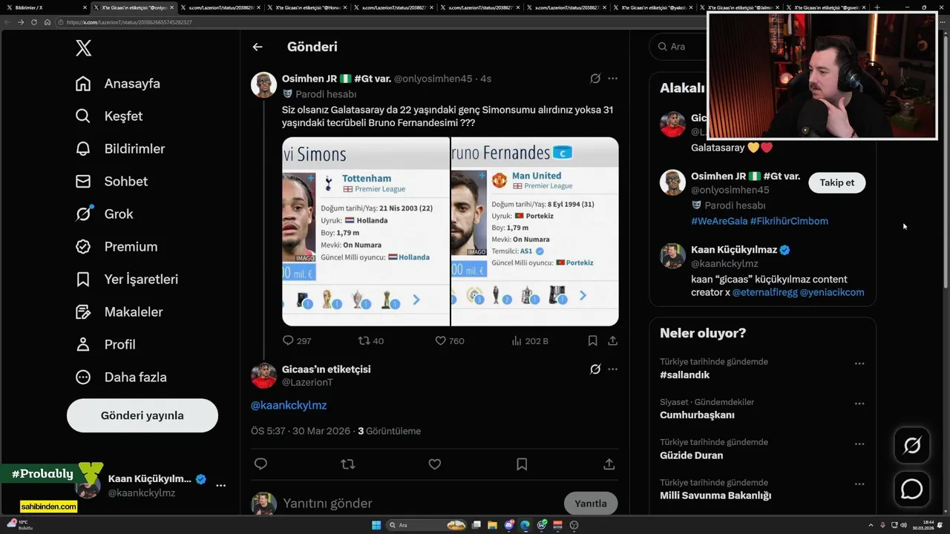This screenshot has width=950, height=534.
Task: Repost the Osimhen post showing 40
Action: tap(371, 341)
